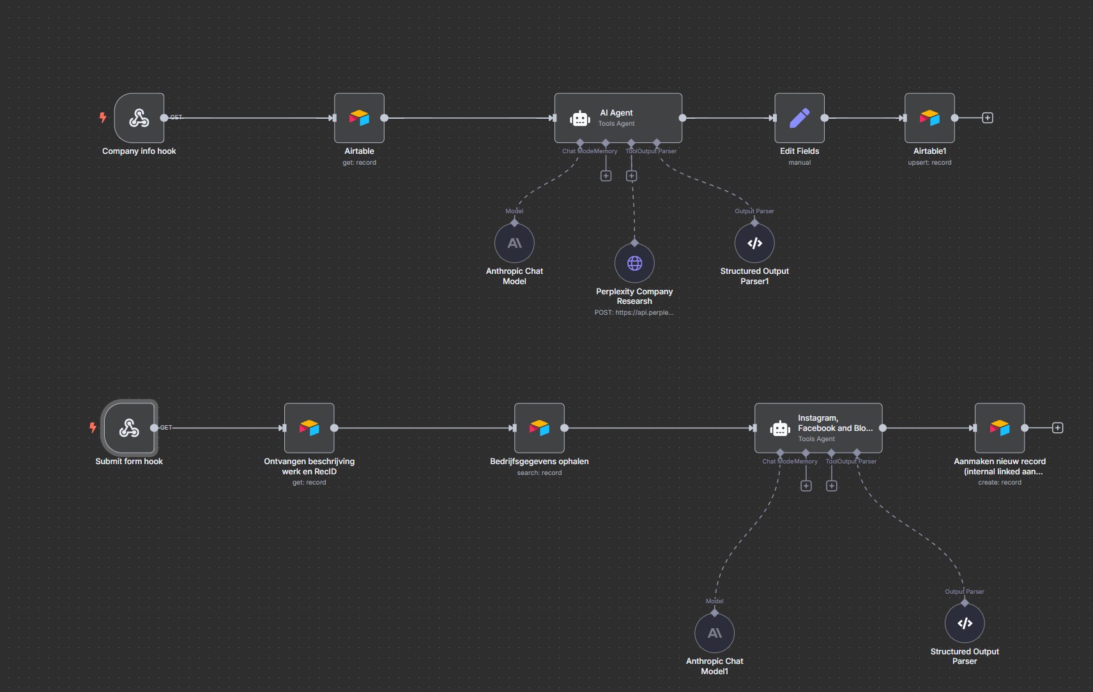The height and width of the screenshot is (692, 1093).
Task: Click the Anthropic Chat Model node
Action: coord(514,243)
